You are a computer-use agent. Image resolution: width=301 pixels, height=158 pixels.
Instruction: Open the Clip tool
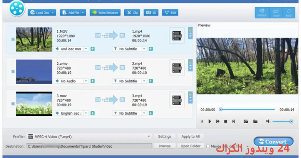(x=132, y=13)
